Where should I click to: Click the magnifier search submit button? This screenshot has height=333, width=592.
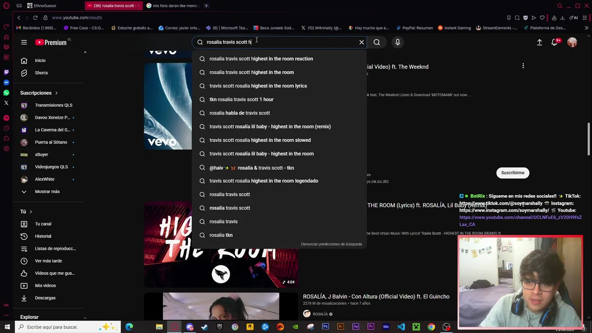(x=377, y=42)
